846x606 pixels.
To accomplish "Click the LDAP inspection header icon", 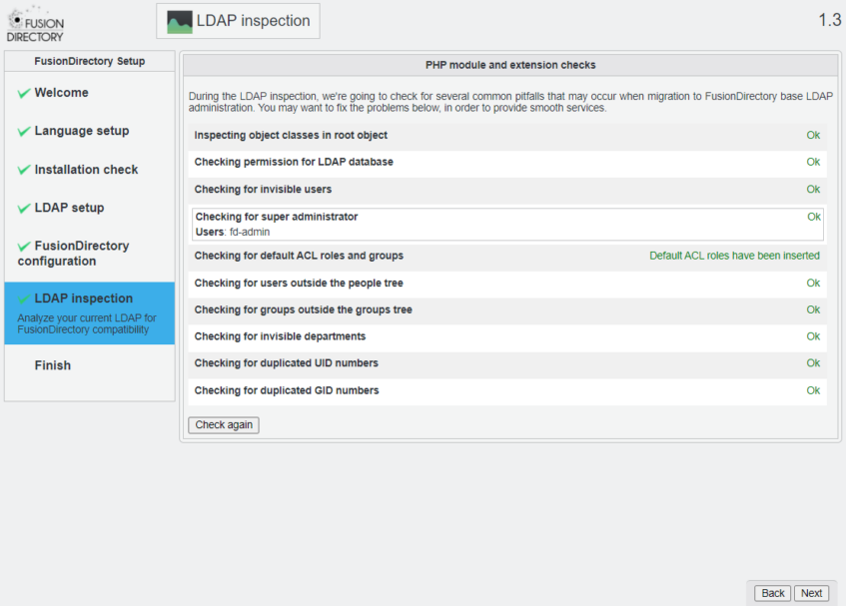I will [x=180, y=21].
